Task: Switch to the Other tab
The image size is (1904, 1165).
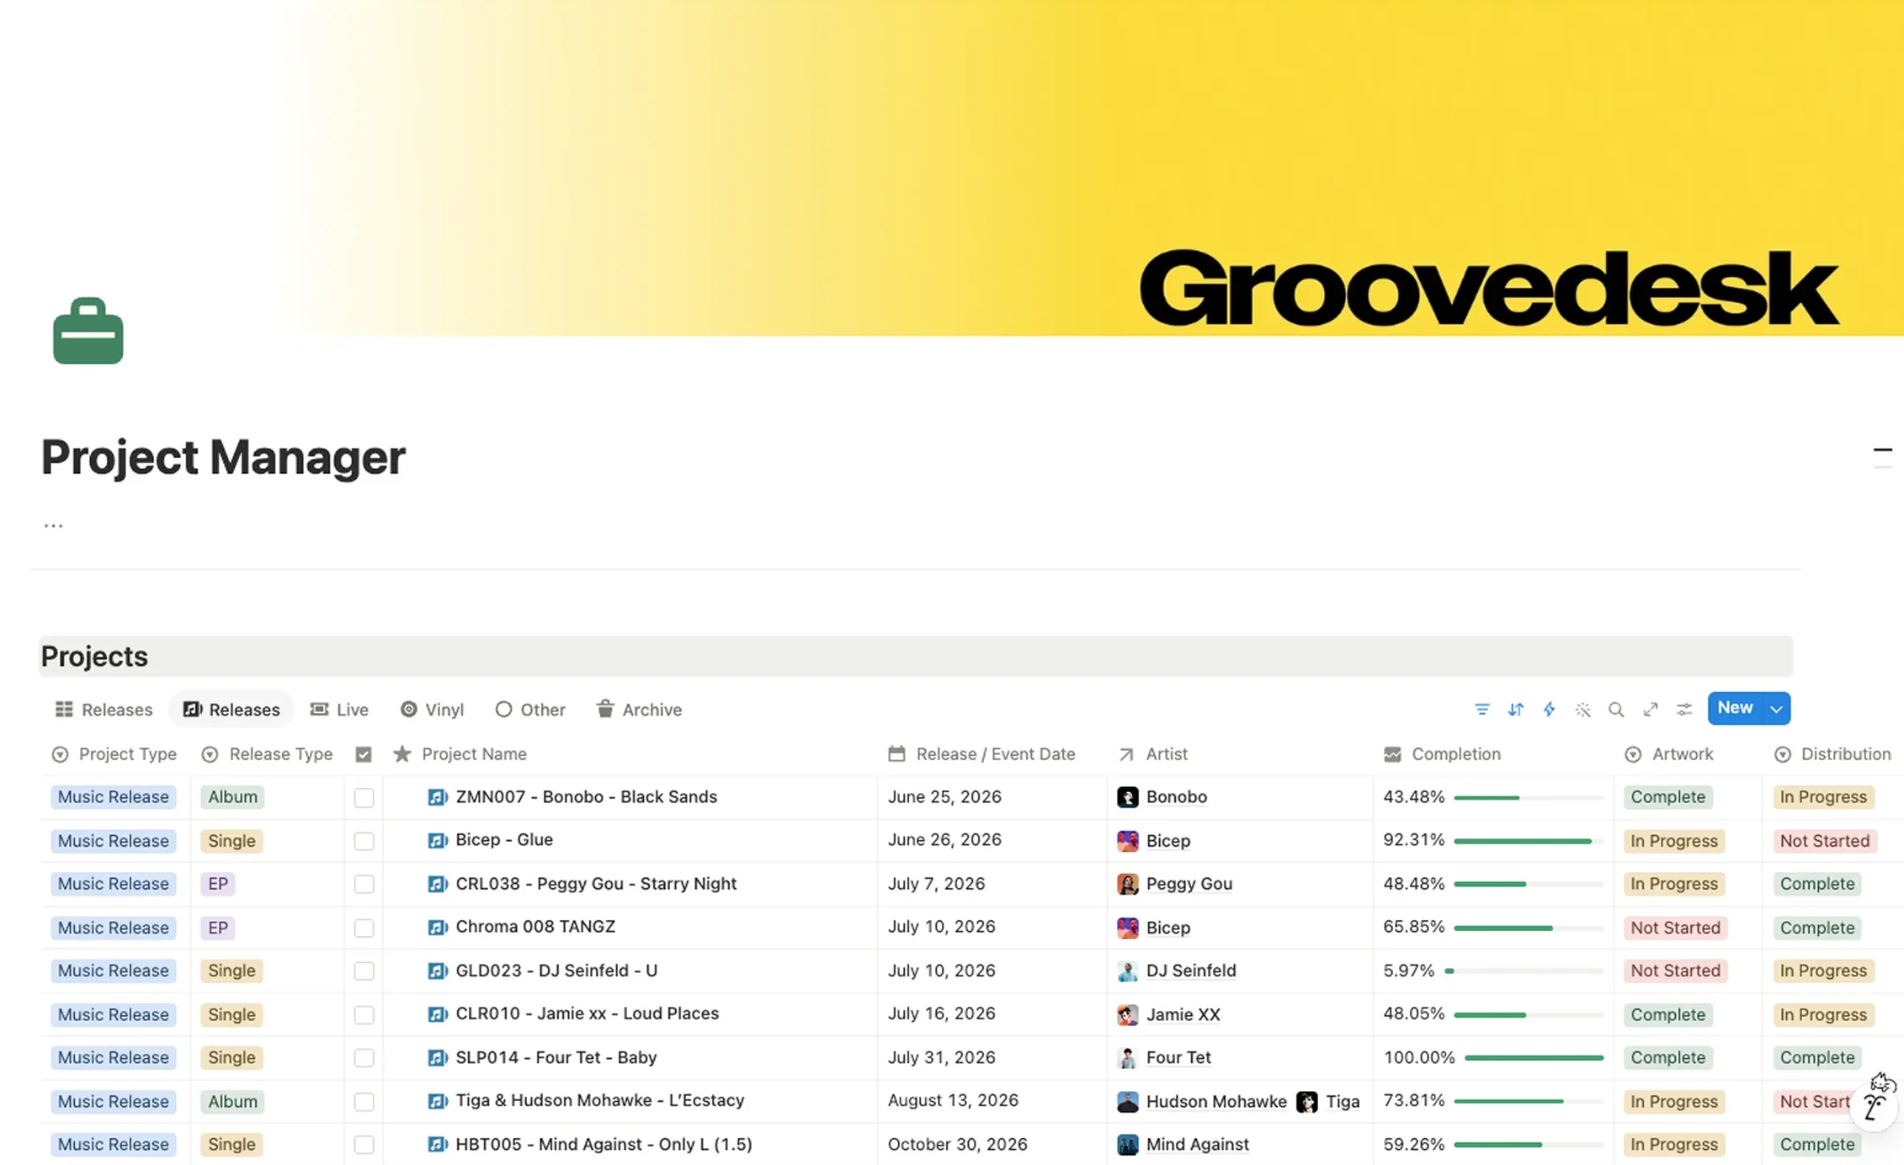Action: (x=530, y=710)
